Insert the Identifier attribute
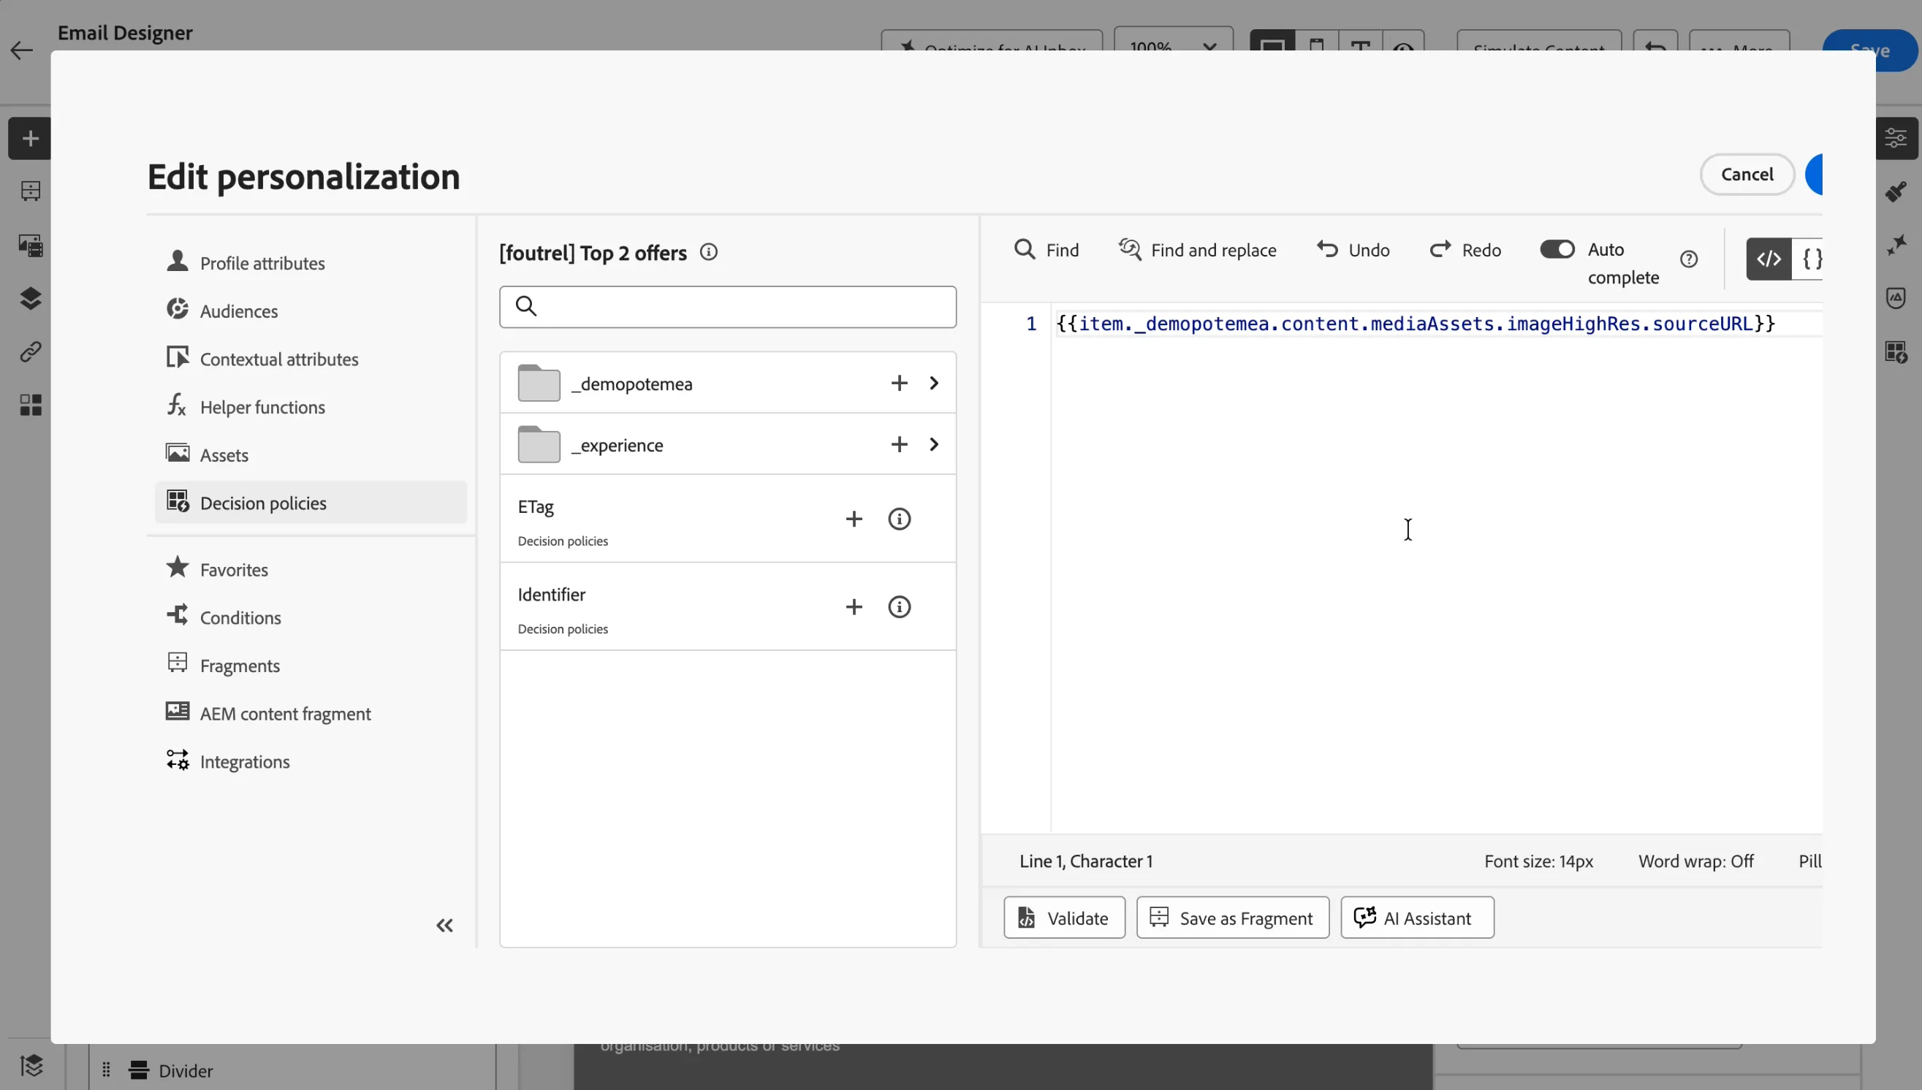The image size is (1922, 1090). pos(854,607)
